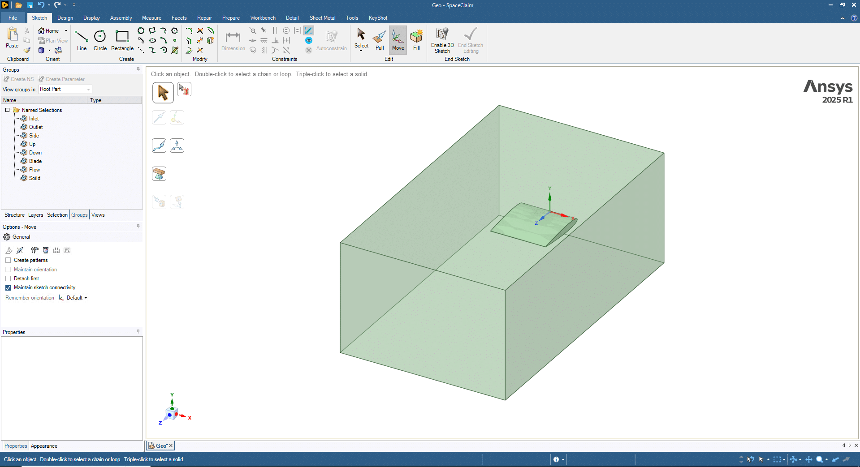Select the Line sketch tool
Image resolution: width=860 pixels, height=467 pixels.
[x=82, y=40]
